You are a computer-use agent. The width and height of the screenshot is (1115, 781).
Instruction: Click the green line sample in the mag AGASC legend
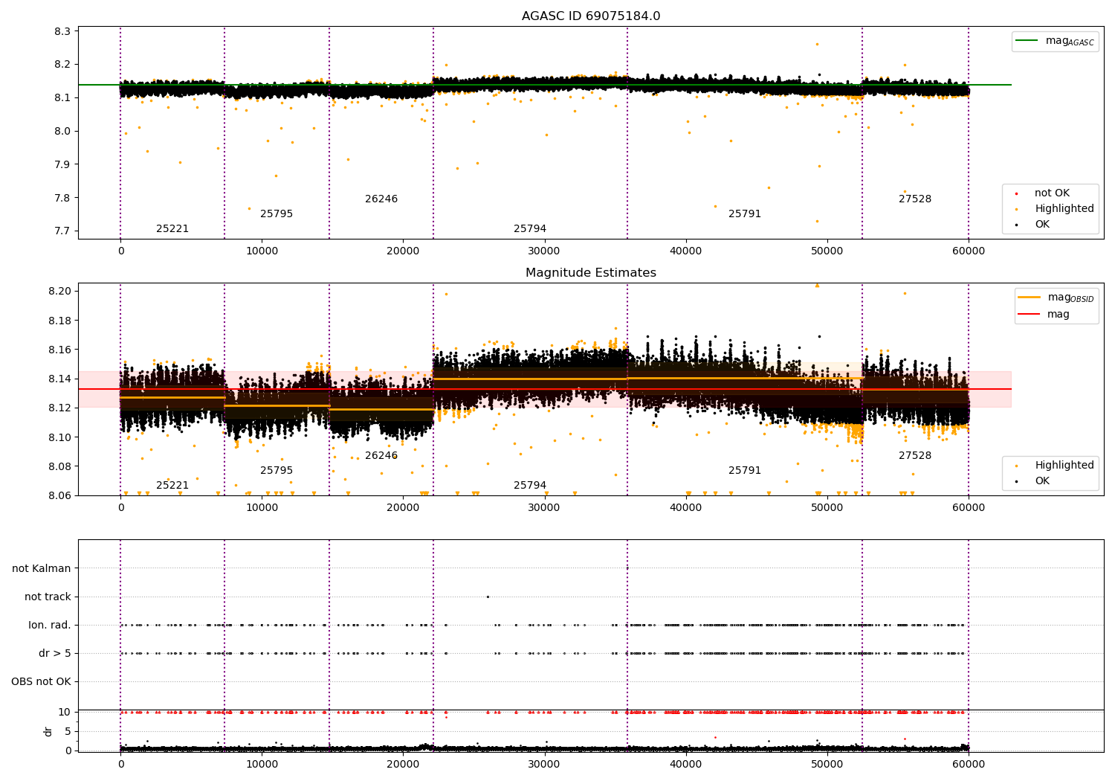point(1027,41)
